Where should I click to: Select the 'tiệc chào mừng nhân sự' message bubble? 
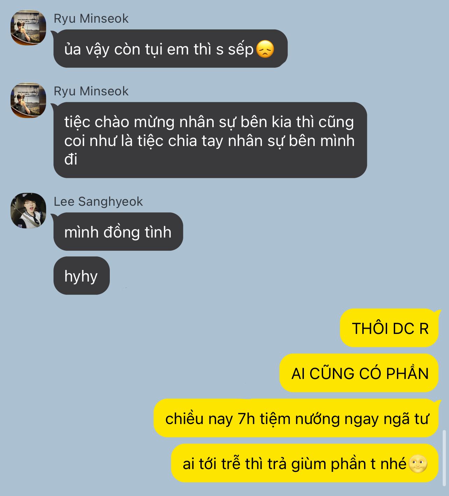coord(210,140)
